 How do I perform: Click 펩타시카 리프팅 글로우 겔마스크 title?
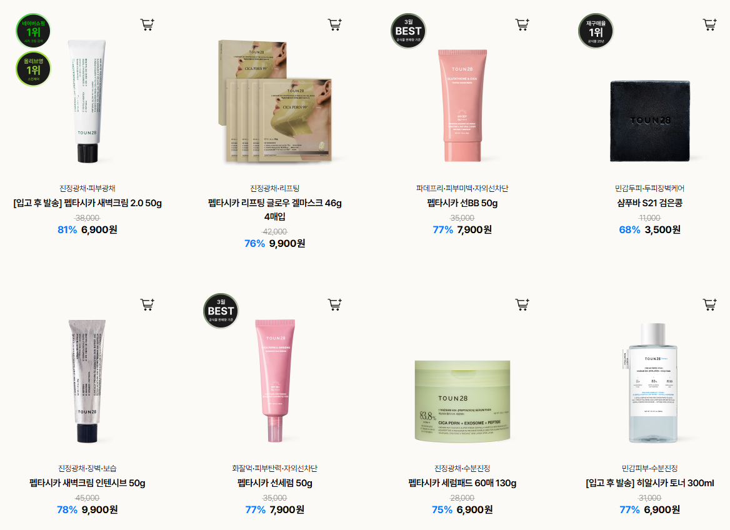[274, 209]
